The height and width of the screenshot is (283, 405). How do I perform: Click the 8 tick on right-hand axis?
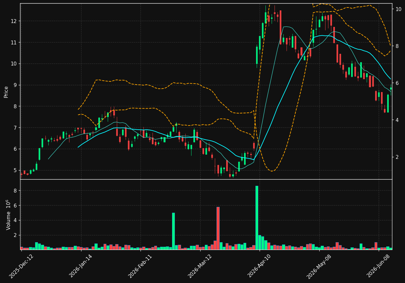pos(397,46)
